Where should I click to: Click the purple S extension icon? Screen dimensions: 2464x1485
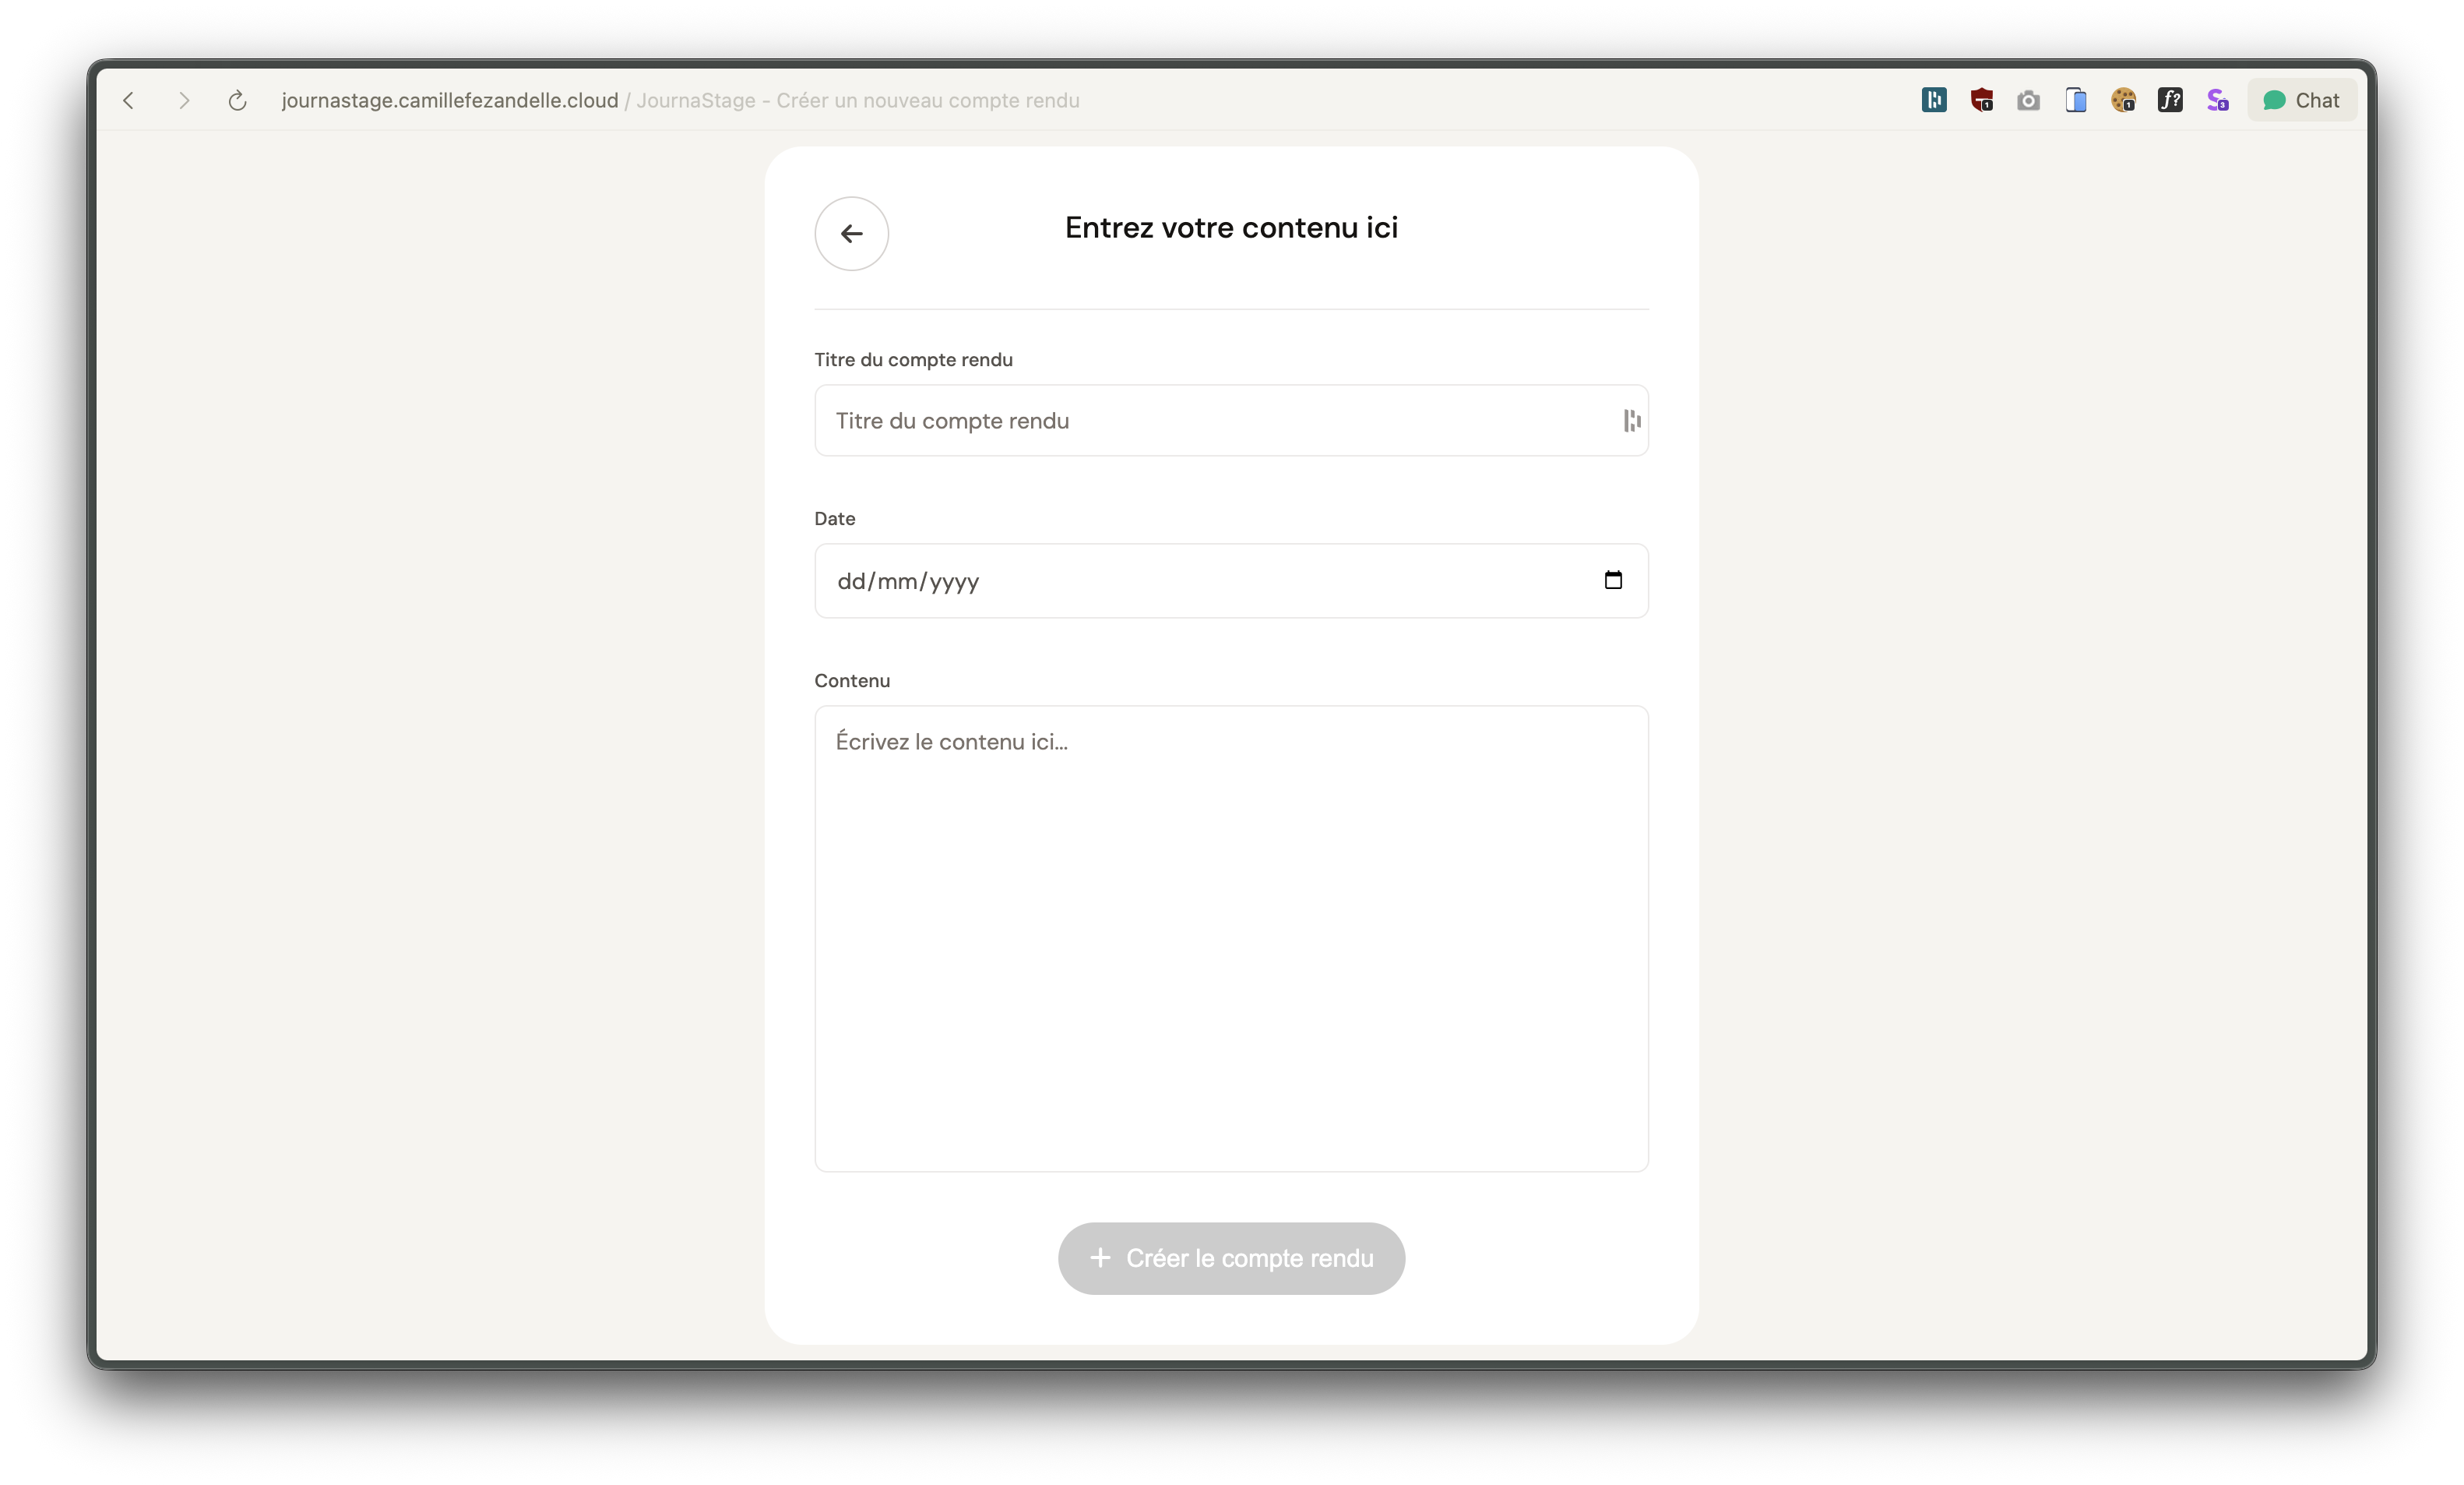pyautogui.click(x=2217, y=100)
